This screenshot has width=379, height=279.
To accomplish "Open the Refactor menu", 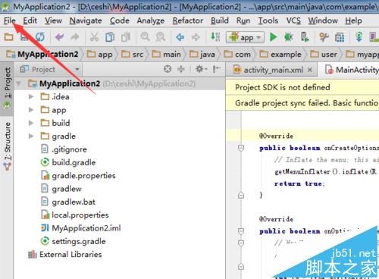I will [188, 20].
